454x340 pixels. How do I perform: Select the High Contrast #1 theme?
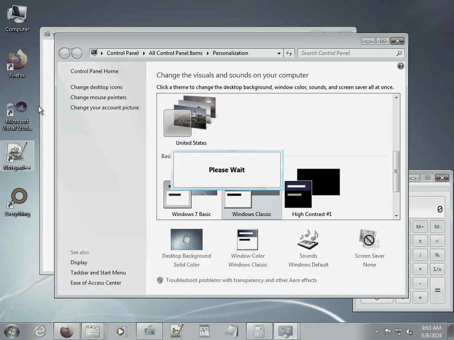click(x=312, y=193)
